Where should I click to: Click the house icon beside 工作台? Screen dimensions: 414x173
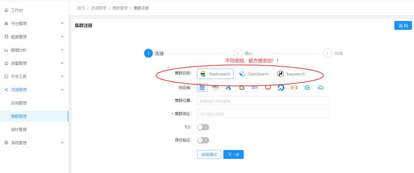tap(7, 10)
